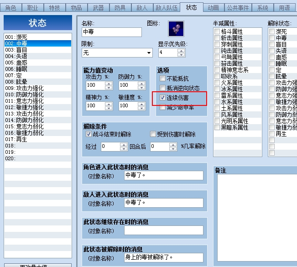Screen dimensions: 297x267
Task: Select empty state slot 020
Action: coord(38,158)
